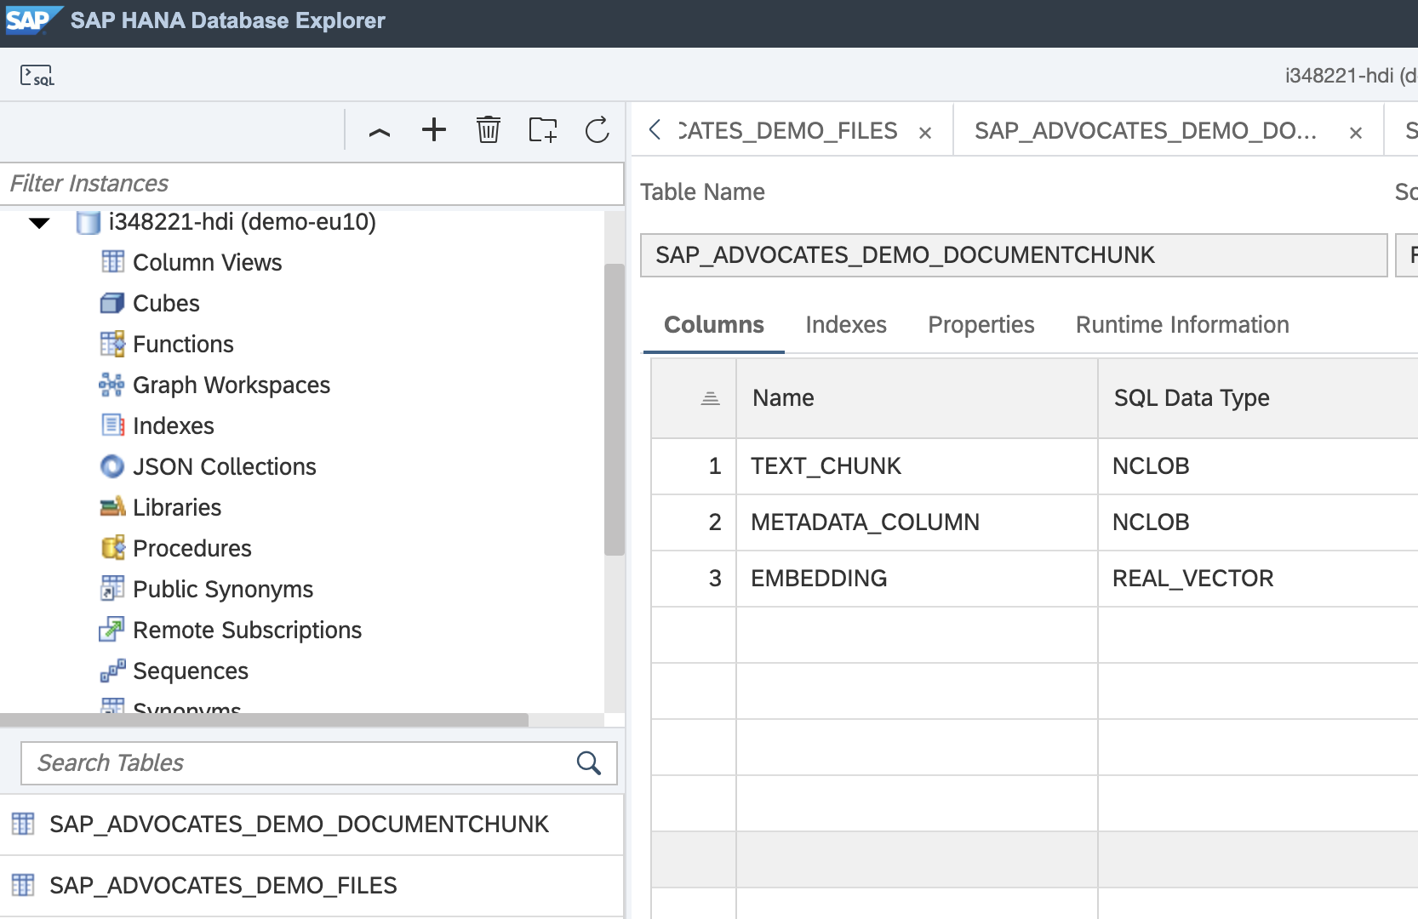This screenshot has height=919, width=1418.
Task: Select JSON Collections in the tree
Action: [x=225, y=466]
